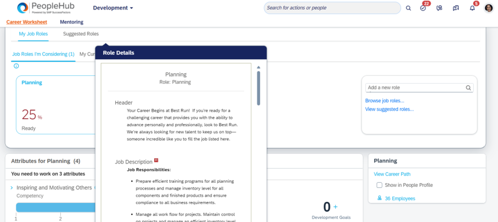Click the Role Details scrollbar up arrow

point(258,67)
